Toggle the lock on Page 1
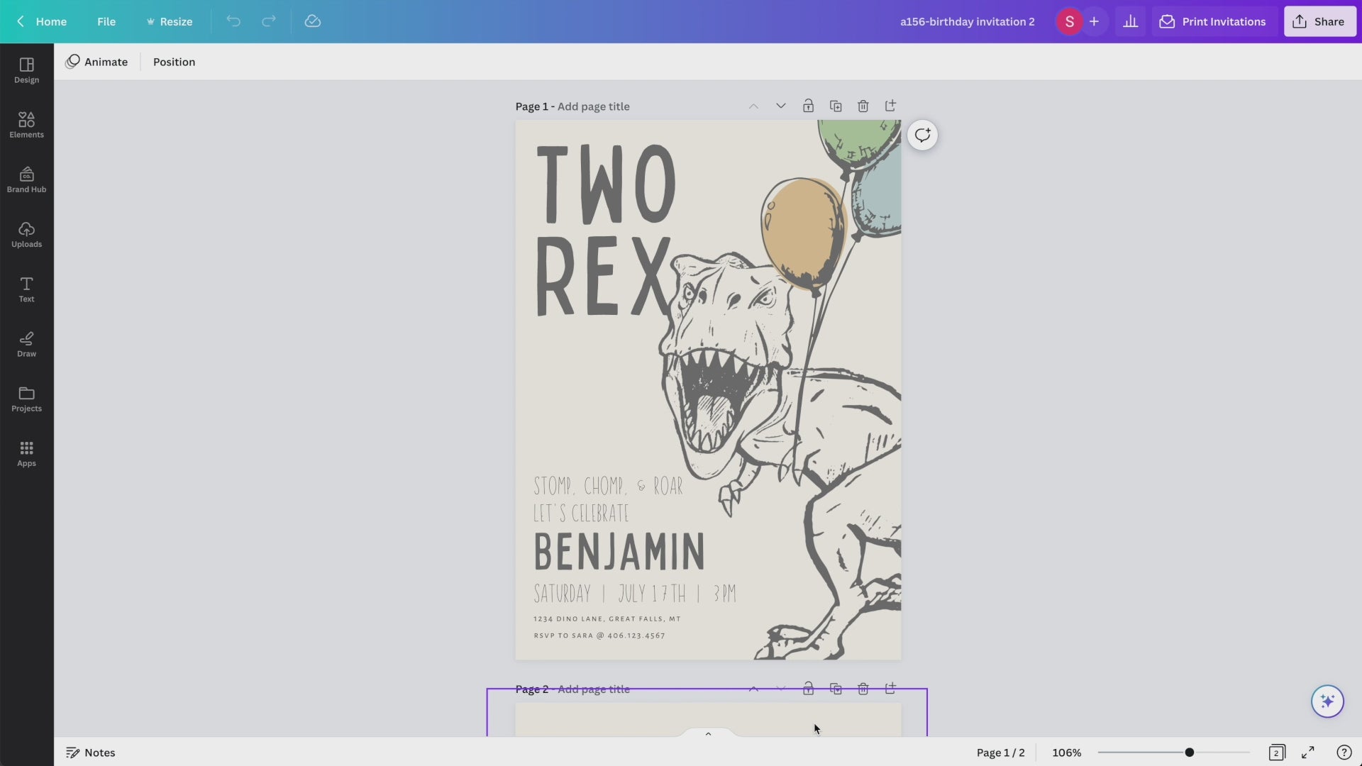1362x766 pixels. point(808,106)
